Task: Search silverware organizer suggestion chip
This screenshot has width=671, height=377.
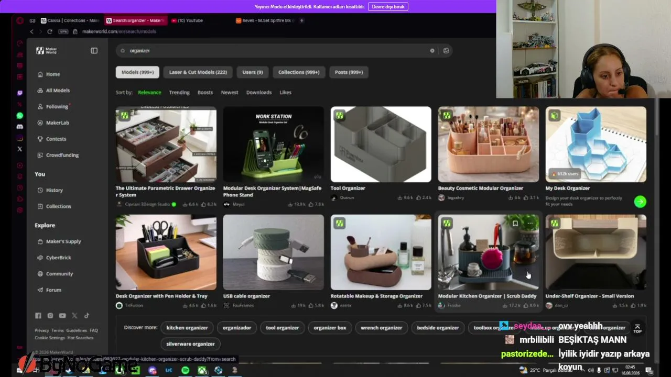Action: (x=190, y=344)
